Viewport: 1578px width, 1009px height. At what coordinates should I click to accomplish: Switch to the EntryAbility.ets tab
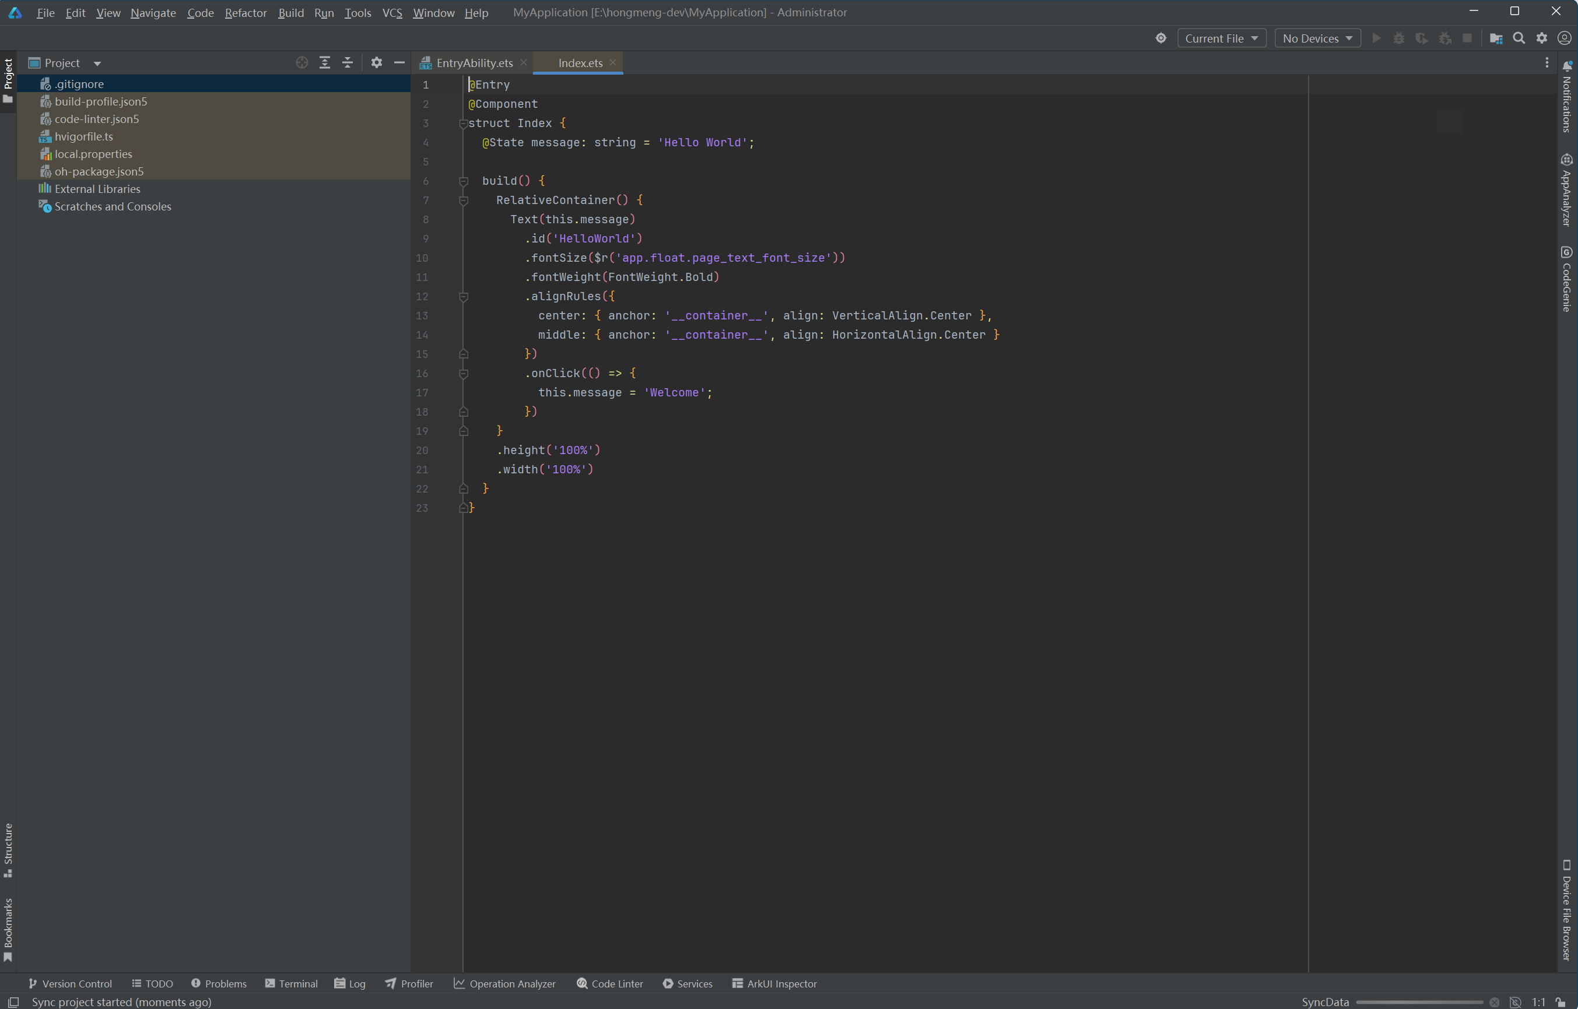tap(474, 63)
